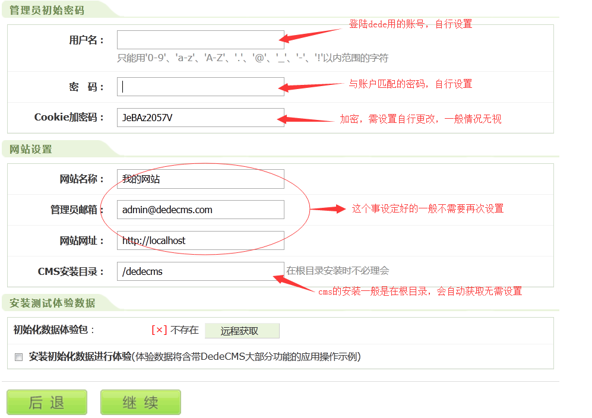Click the 网站设置 section header

pyautogui.click(x=31, y=149)
